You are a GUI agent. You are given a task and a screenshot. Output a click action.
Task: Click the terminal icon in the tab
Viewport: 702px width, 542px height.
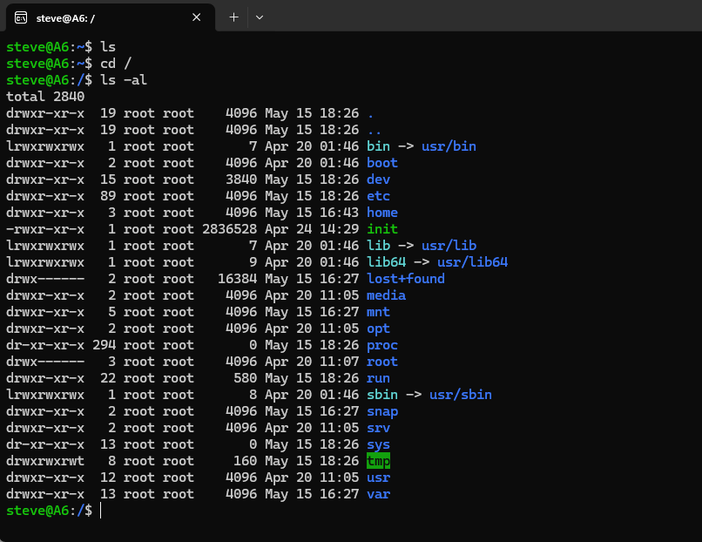(x=21, y=18)
